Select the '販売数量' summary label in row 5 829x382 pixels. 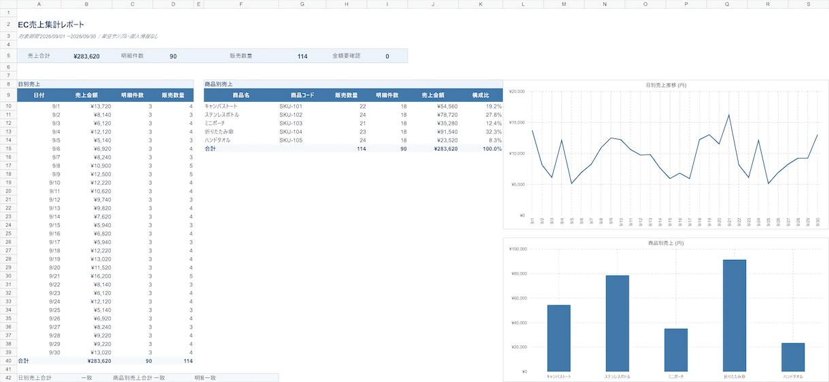[241, 56]
